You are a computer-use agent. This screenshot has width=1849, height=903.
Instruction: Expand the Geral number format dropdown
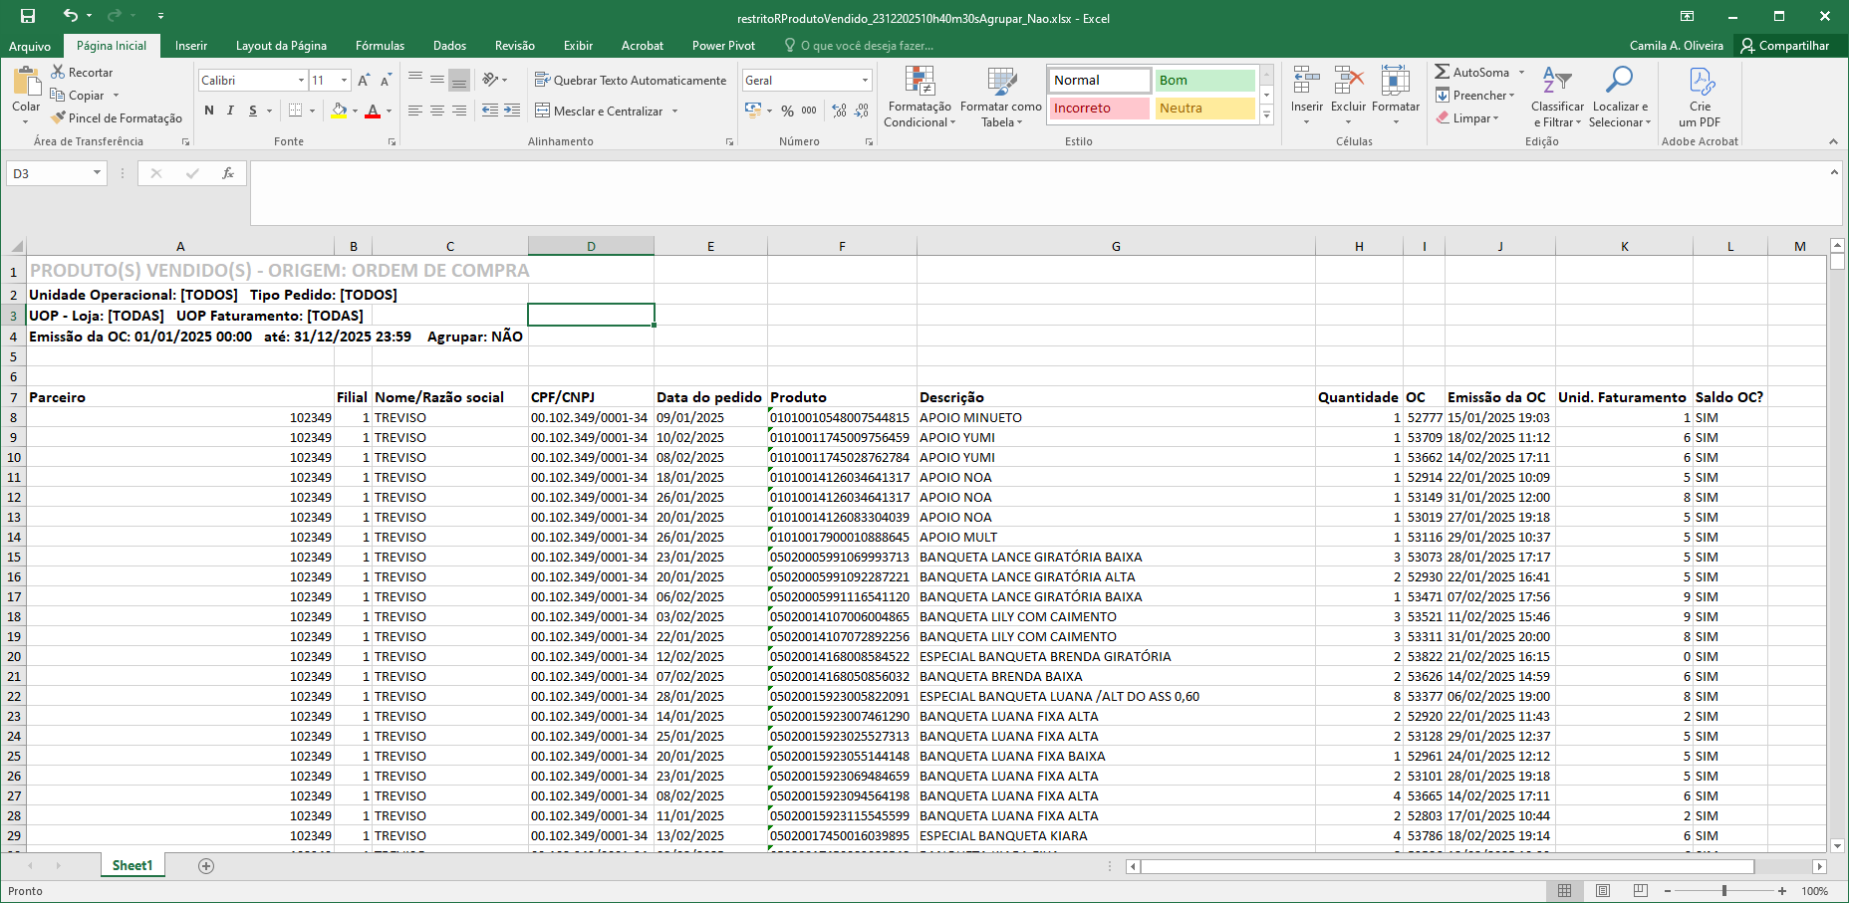click(x=864, y=80)
